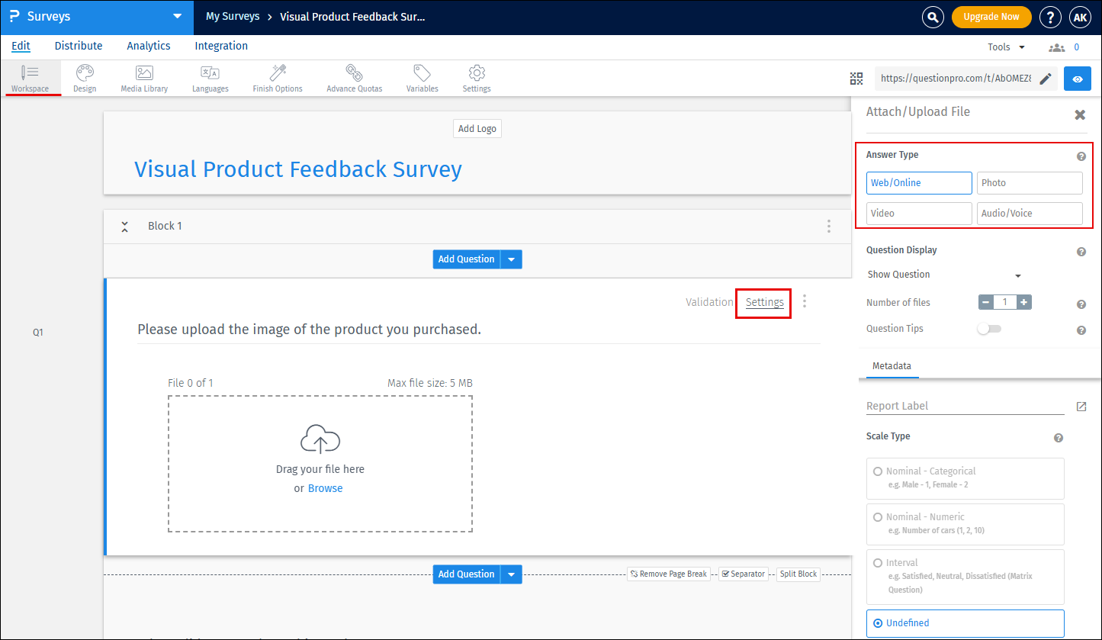The height and width of the screenshot is (640, 1102).
Task: Open the Languages tool
Action: (x=210, y=78)
